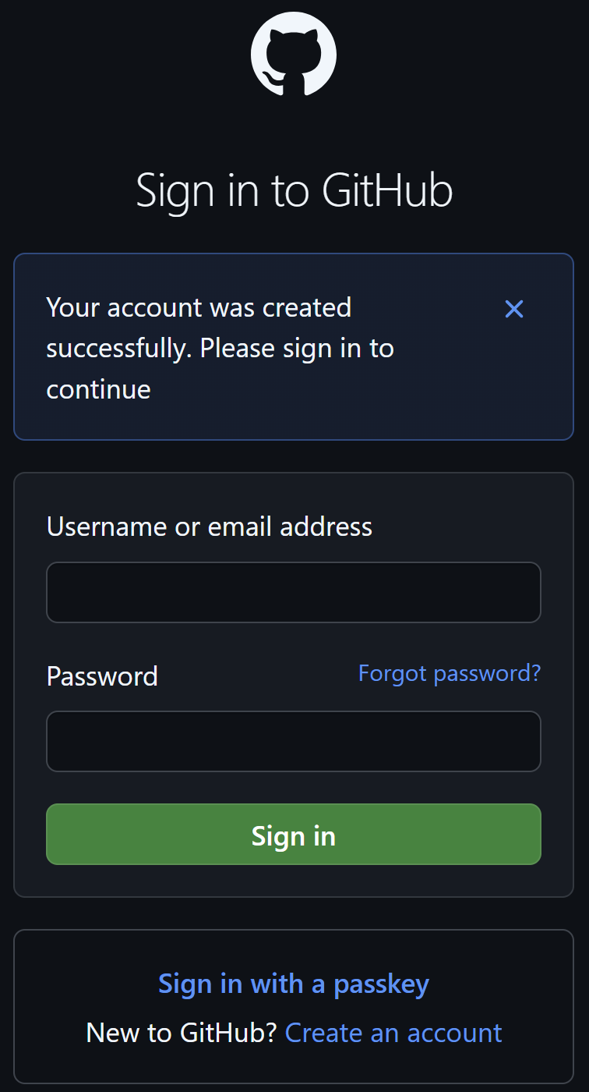589x1092 pixels.
Task: Focus the empty password text box
Action: tap(294, 741)
